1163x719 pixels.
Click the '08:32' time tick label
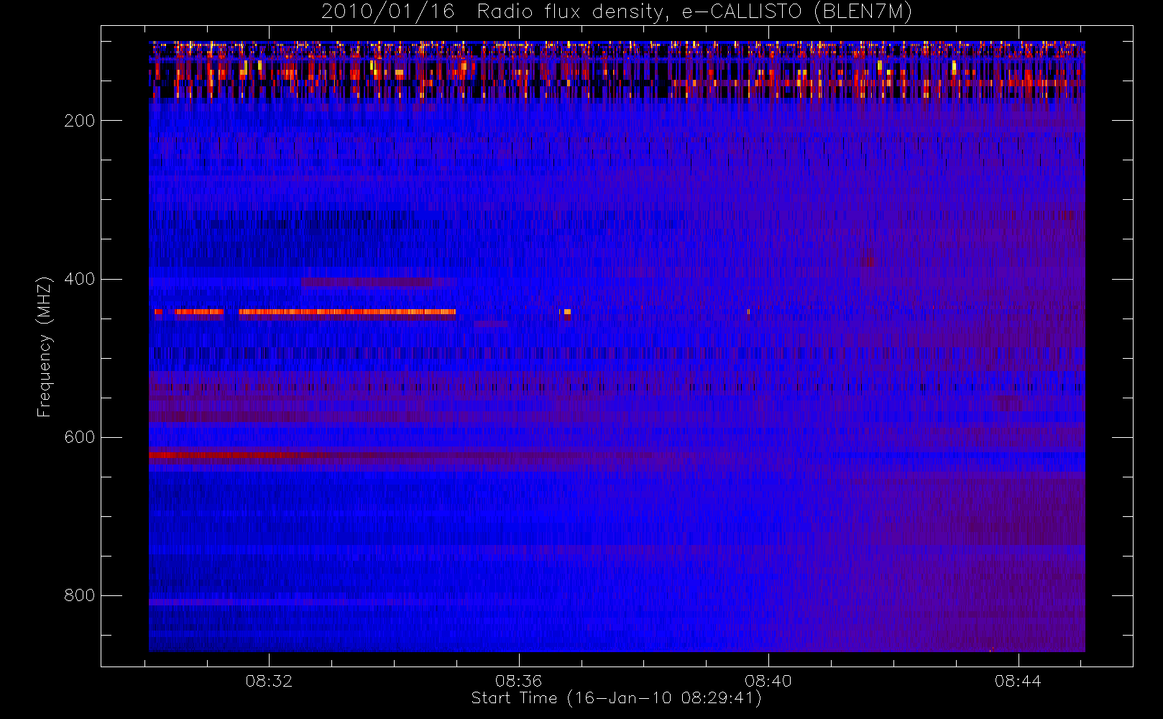point(269,681)
